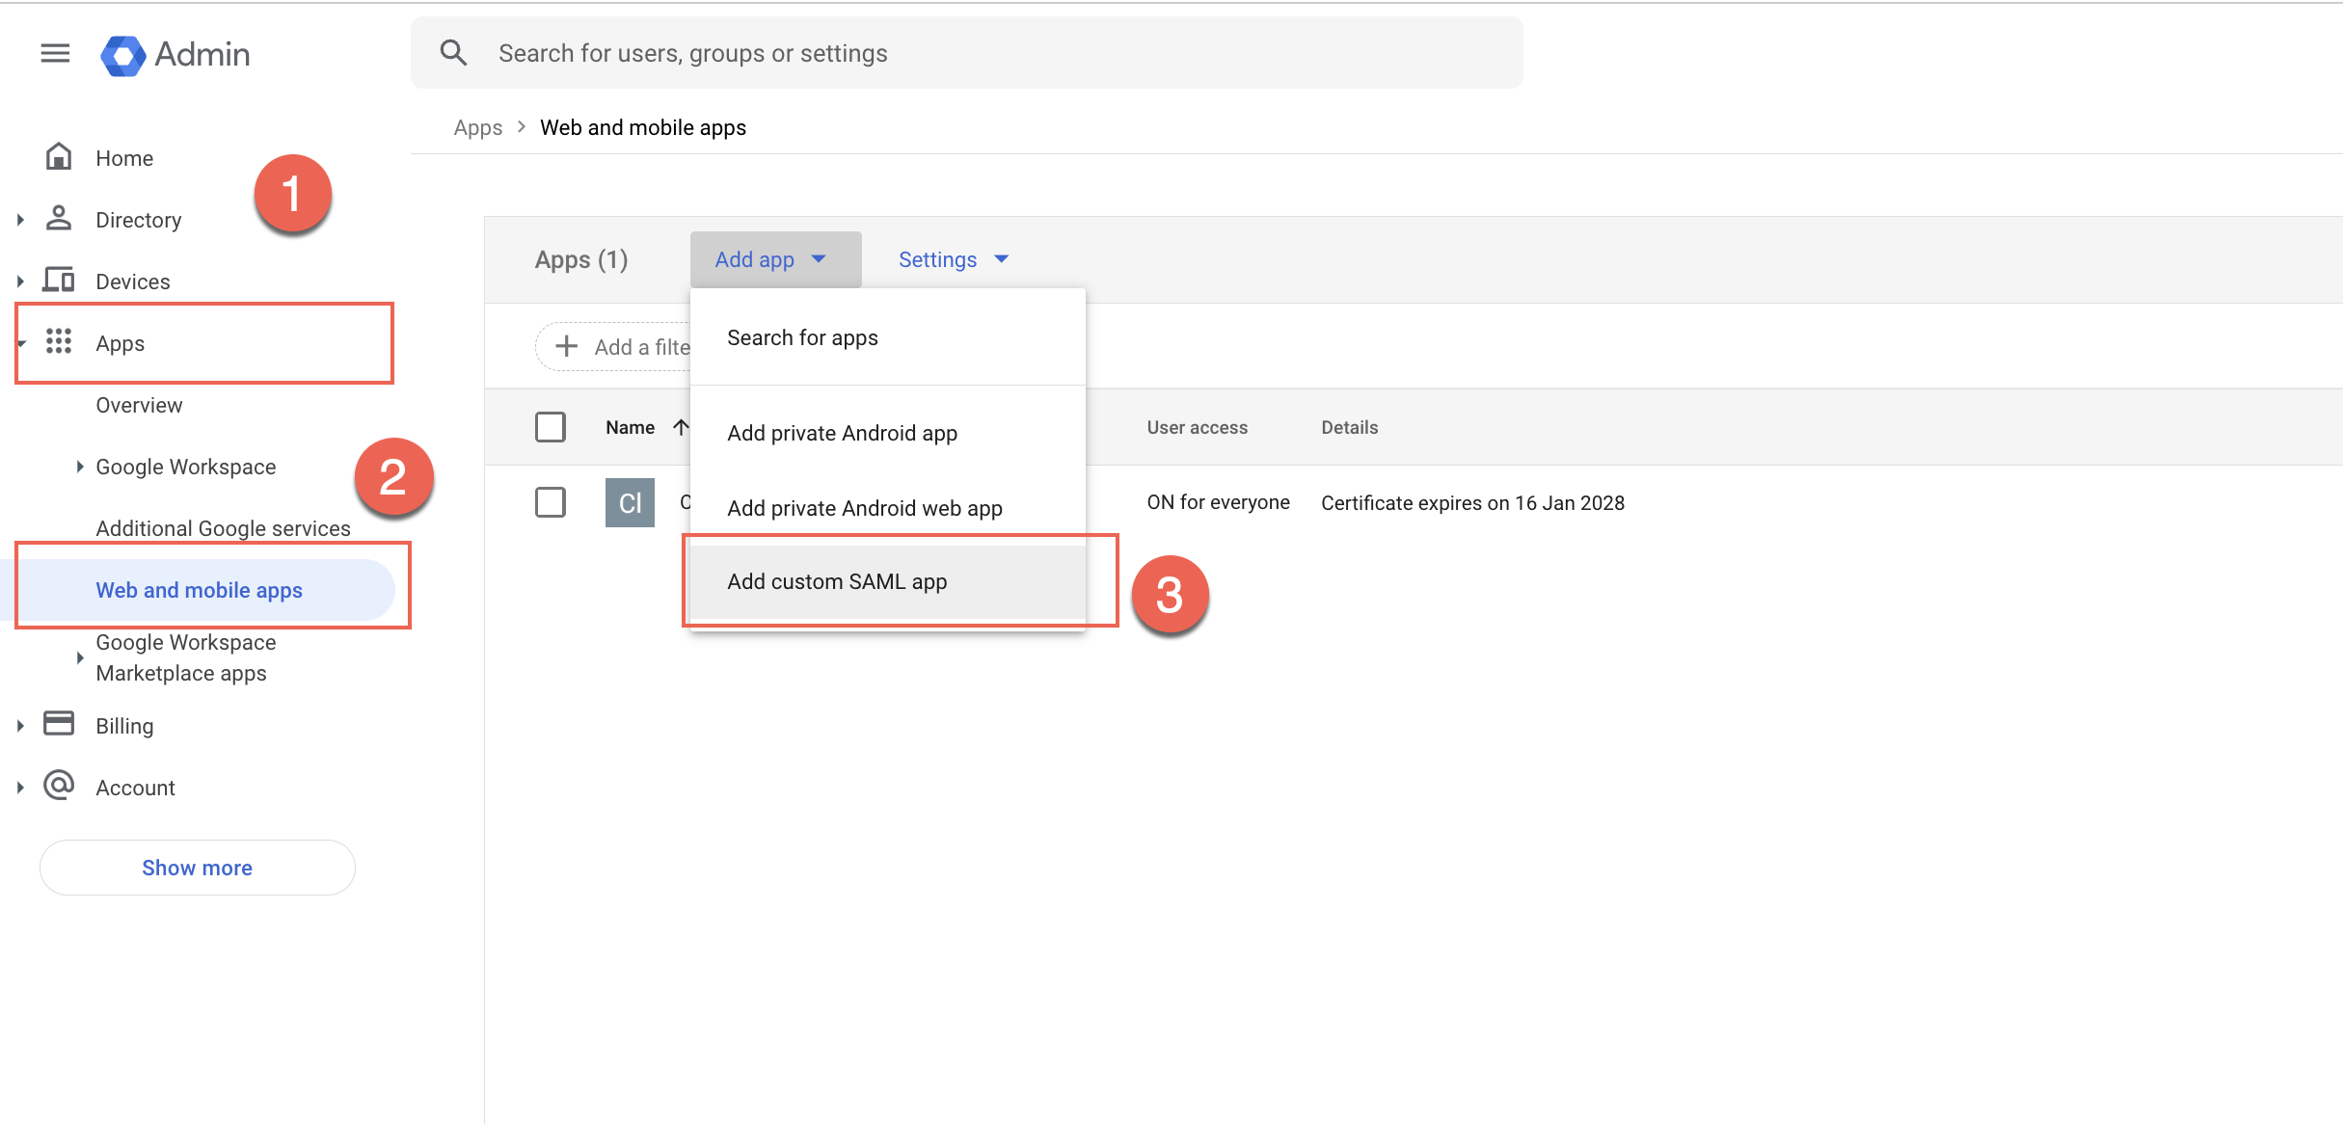Click the Apps breadcrumb link
The image size is (2343, 1124).
tap(477, 127)
